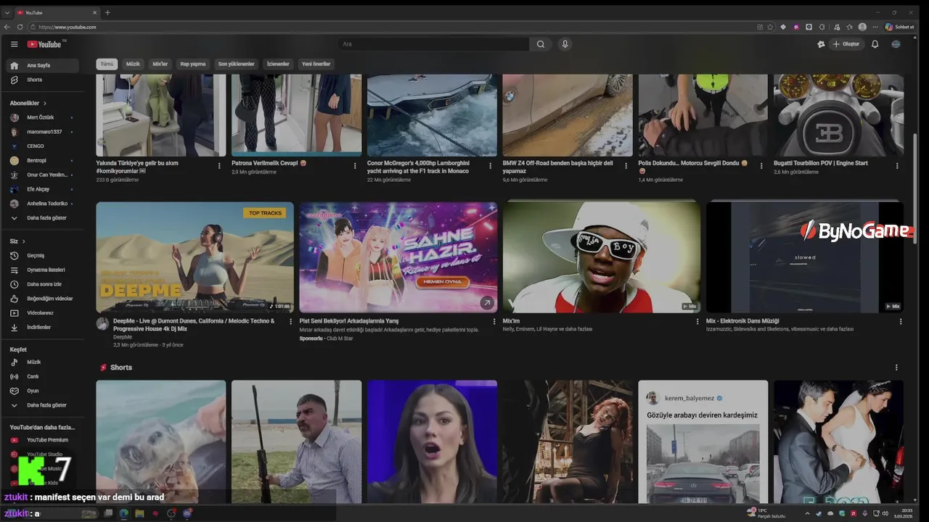
Task: Select the Yeni öneriler chip
Action: (x=316, y=64)
